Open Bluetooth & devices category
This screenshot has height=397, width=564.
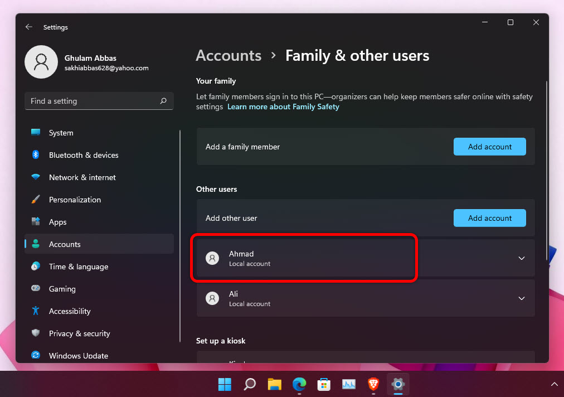pos(99,155)
